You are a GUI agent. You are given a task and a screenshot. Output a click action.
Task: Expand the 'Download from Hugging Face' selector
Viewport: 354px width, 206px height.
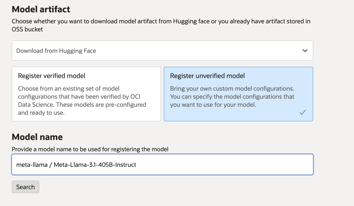click(162, 50)
